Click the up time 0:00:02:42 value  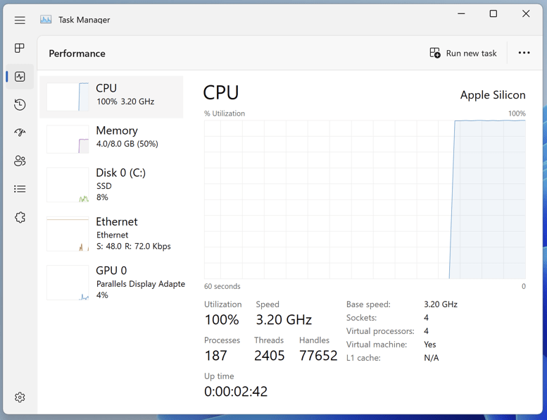(x=236, y=392)
